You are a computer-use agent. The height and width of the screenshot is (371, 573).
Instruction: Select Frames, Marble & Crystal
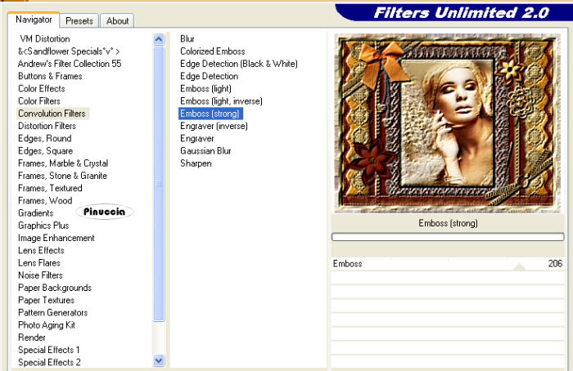(x=63, y=163)
